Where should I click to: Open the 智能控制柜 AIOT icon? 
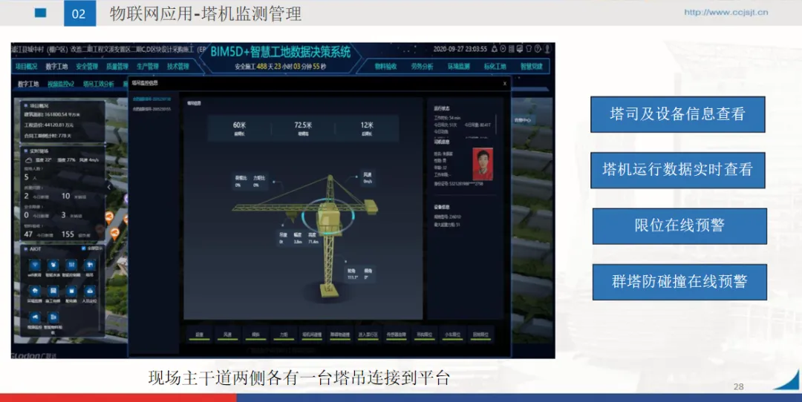(x=71, y=265)
